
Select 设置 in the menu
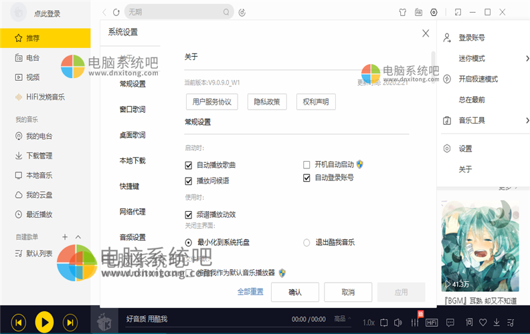tap(466, 149)
